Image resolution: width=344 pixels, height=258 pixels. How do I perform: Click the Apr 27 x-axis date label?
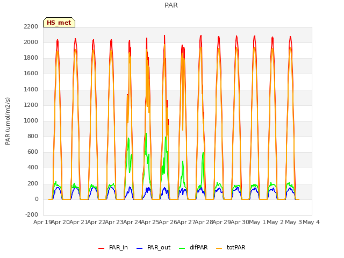(x=186, y=222)
